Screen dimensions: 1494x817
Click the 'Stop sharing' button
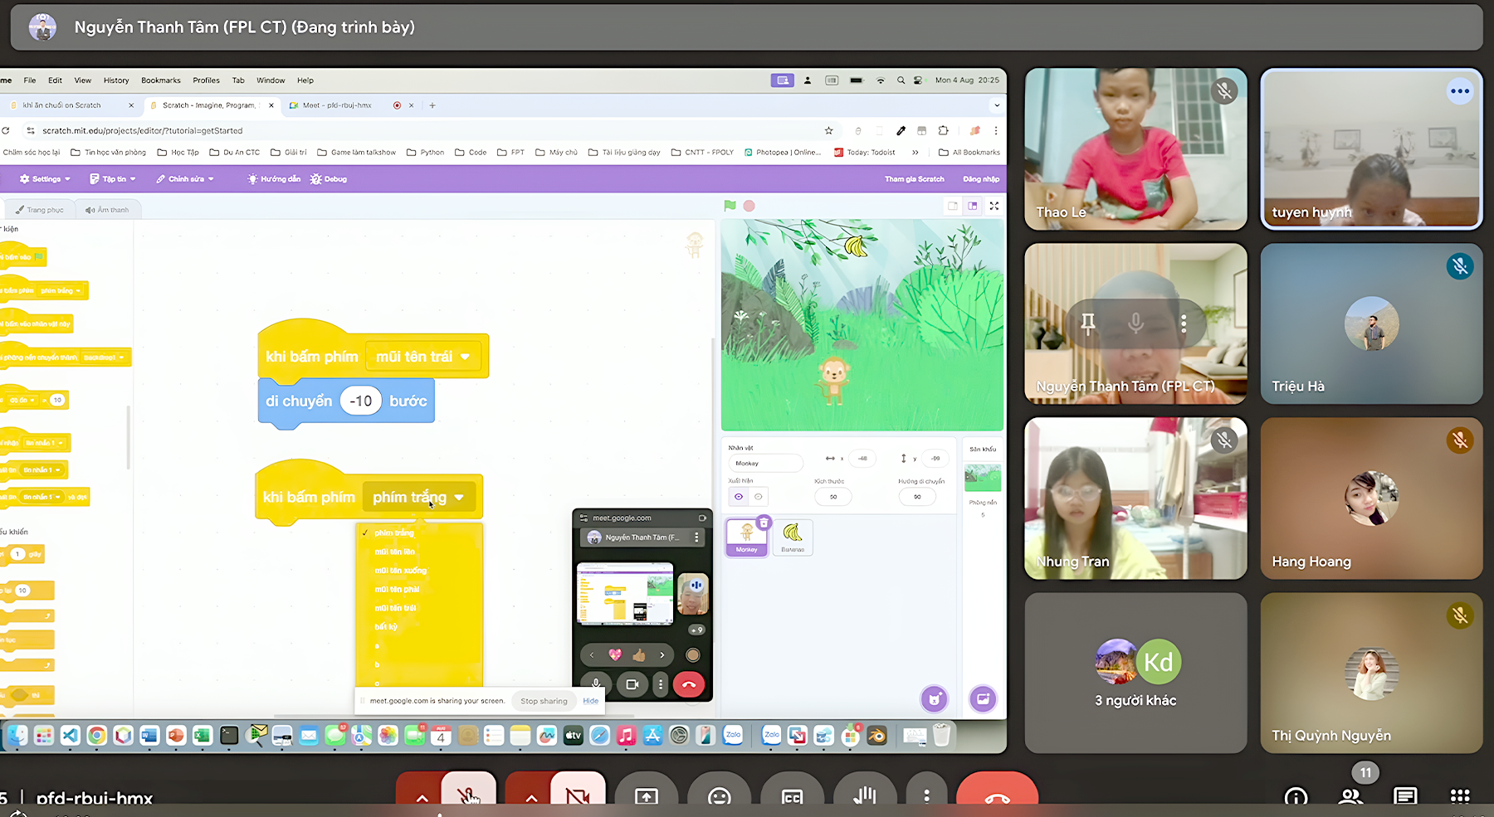coord(544,701)
